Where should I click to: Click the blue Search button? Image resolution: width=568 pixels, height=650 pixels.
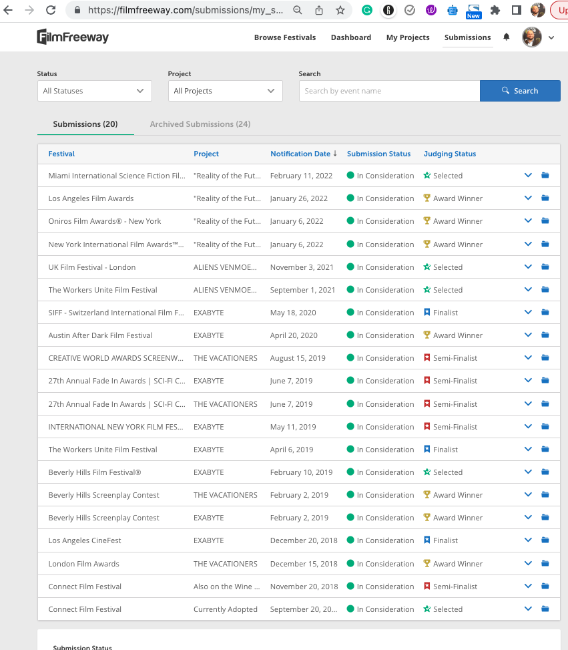[x=520, y=91]
